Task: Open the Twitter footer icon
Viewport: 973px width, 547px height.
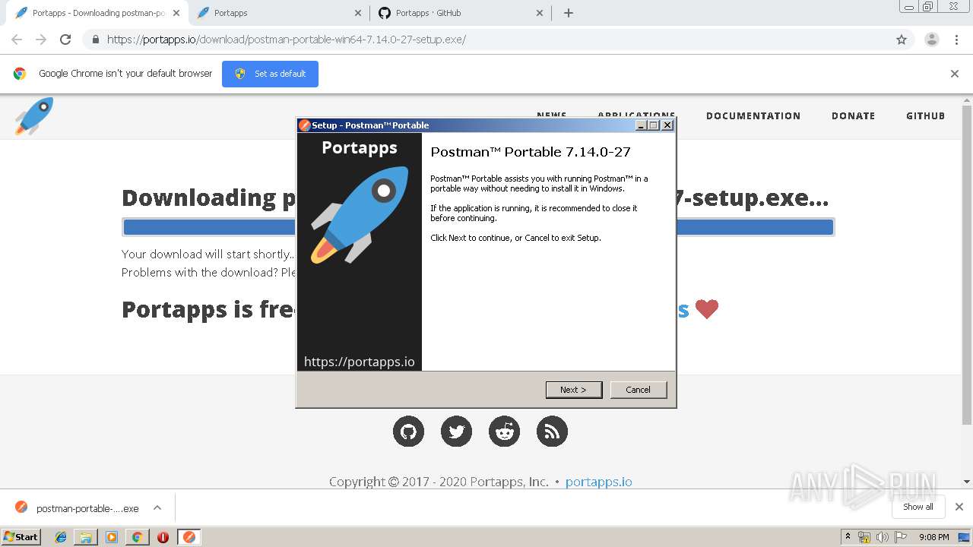Action: 456,432
